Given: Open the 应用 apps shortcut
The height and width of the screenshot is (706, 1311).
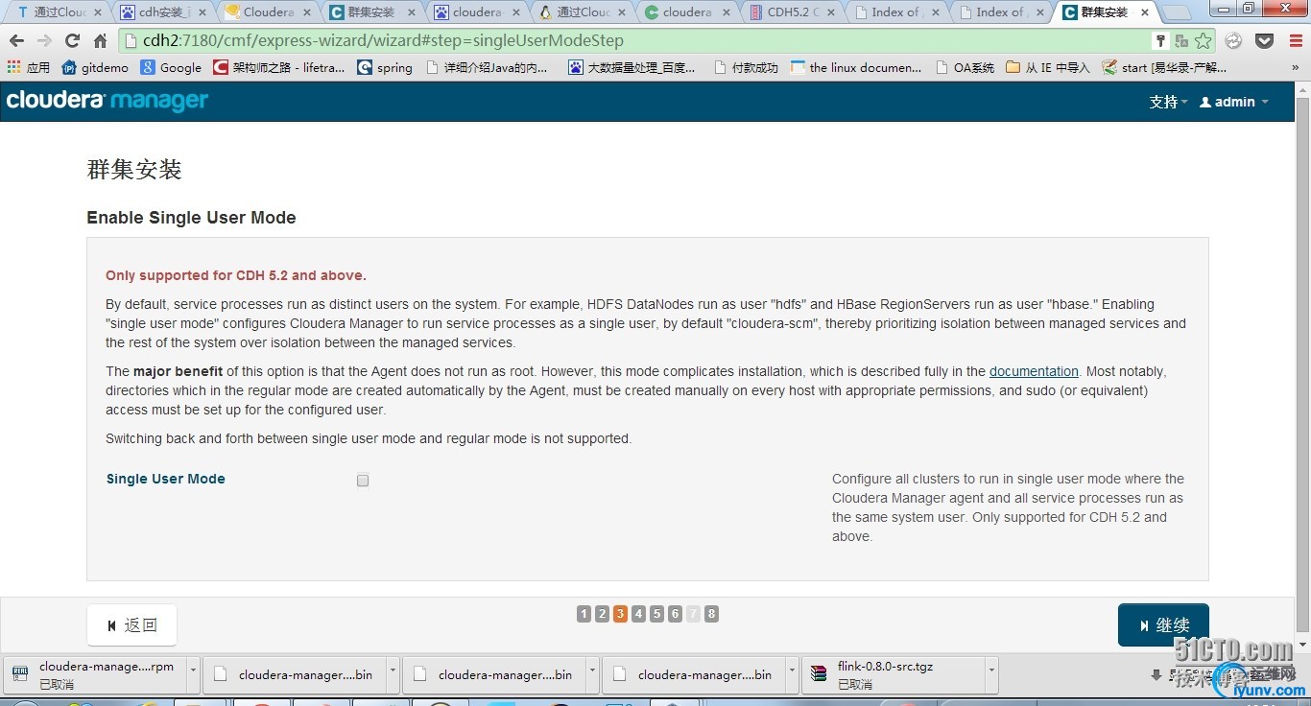Looking at the screenshot, I should tap(29, 67).
